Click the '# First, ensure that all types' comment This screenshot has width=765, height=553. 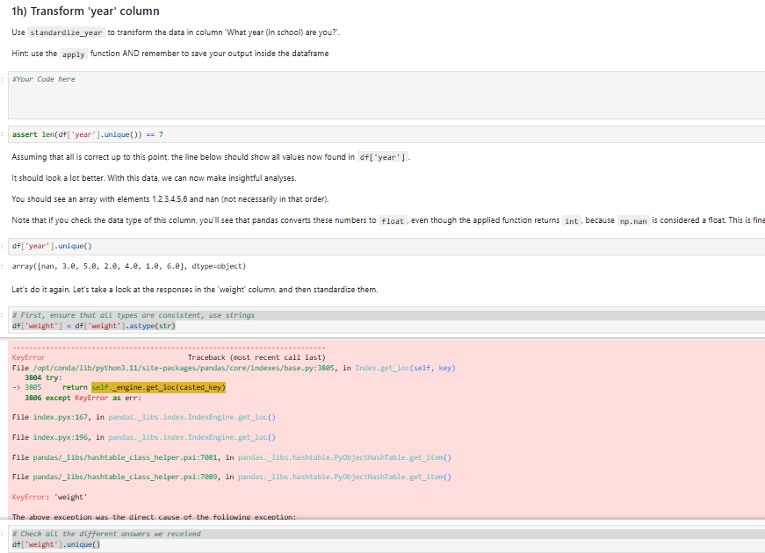[x=134, y=315]
